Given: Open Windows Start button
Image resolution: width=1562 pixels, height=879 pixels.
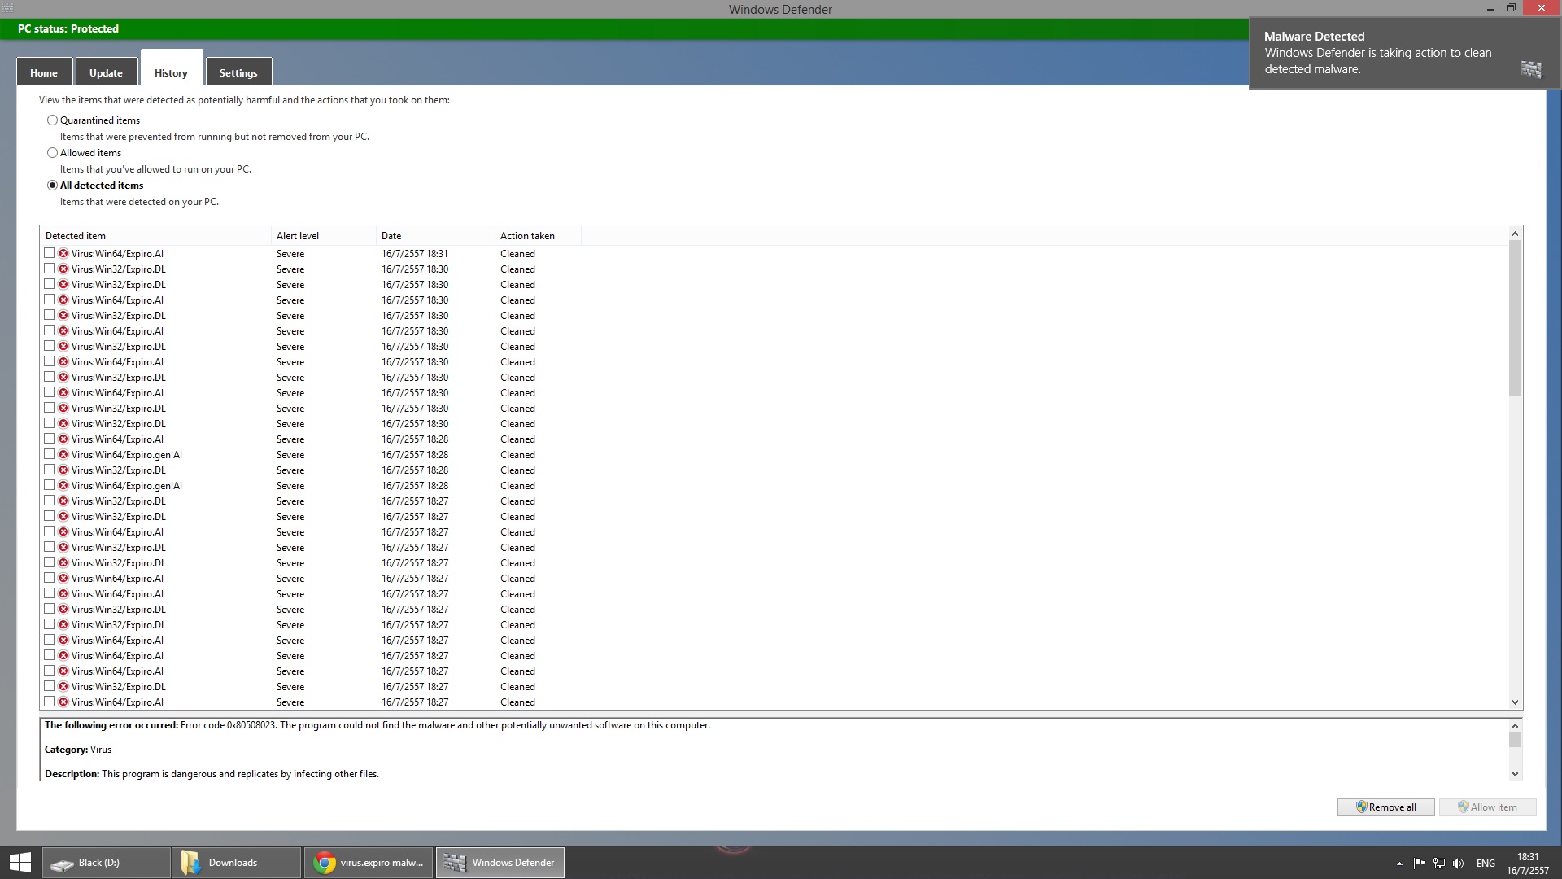Looking at the screenshot, I should pos(20,863).
